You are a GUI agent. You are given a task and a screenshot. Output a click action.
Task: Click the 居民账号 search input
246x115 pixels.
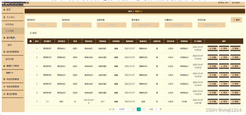click(x=42, y=25)
